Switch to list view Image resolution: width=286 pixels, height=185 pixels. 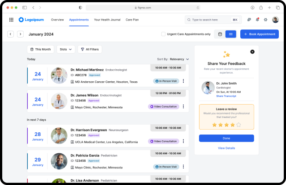point(231,34)
